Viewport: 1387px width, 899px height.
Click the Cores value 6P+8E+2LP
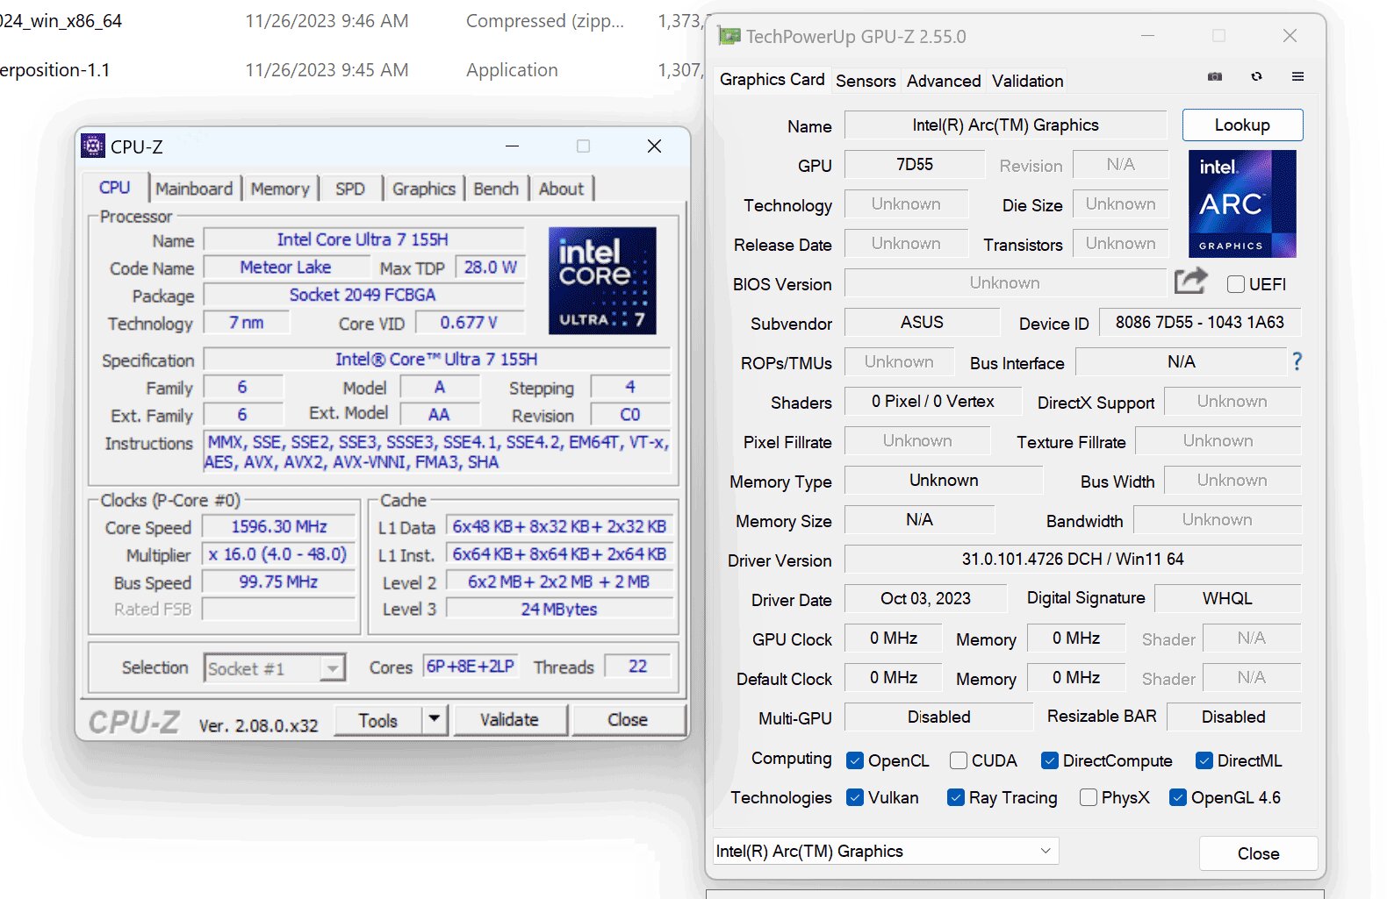[471, 667]
